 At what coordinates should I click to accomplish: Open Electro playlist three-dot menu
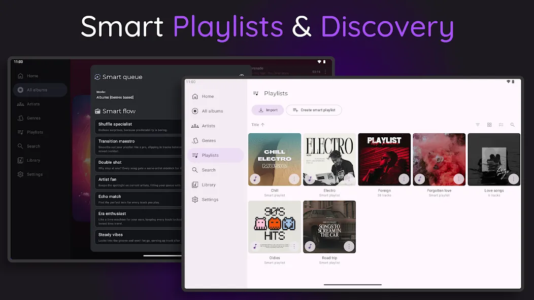point(349,179)
